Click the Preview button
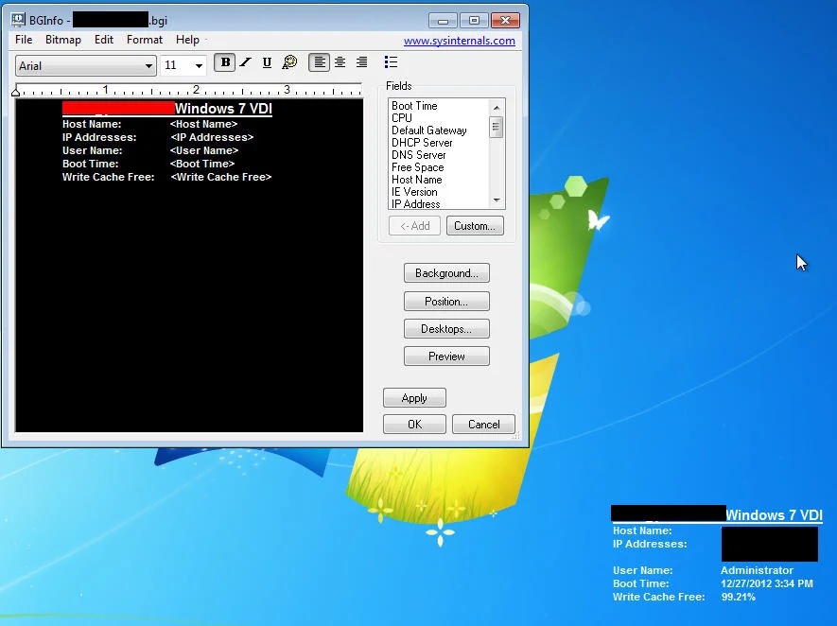837x626 pixels. tap(446, 356)
